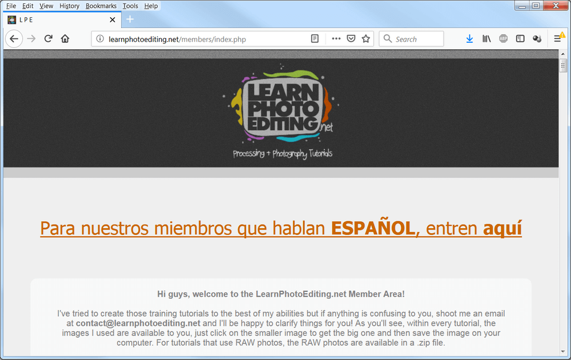Click the forward navigation arrow

pyautogui.click(x=31, y=39)
